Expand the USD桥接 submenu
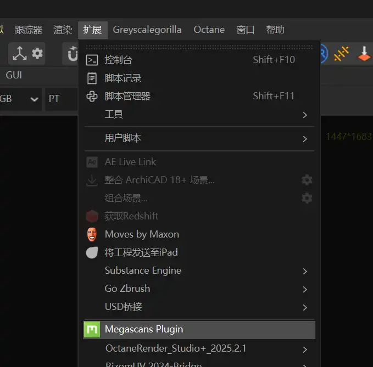The height and width of the screenshot is (367, 373). click(x=123, y=307)
